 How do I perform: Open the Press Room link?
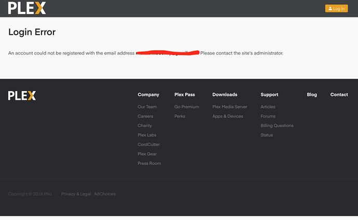(149, 164)
